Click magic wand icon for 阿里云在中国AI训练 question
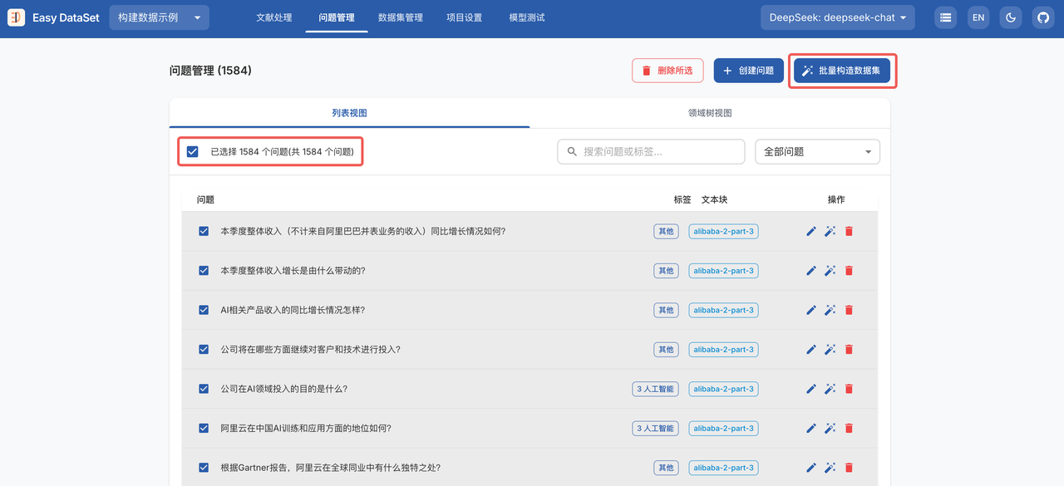 pos(830,429)
